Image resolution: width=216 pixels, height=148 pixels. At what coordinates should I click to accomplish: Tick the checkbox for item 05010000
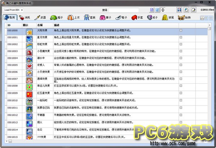coord(181,30)
